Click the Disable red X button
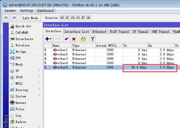Screen dimensions: 180x128 [74, 39]
